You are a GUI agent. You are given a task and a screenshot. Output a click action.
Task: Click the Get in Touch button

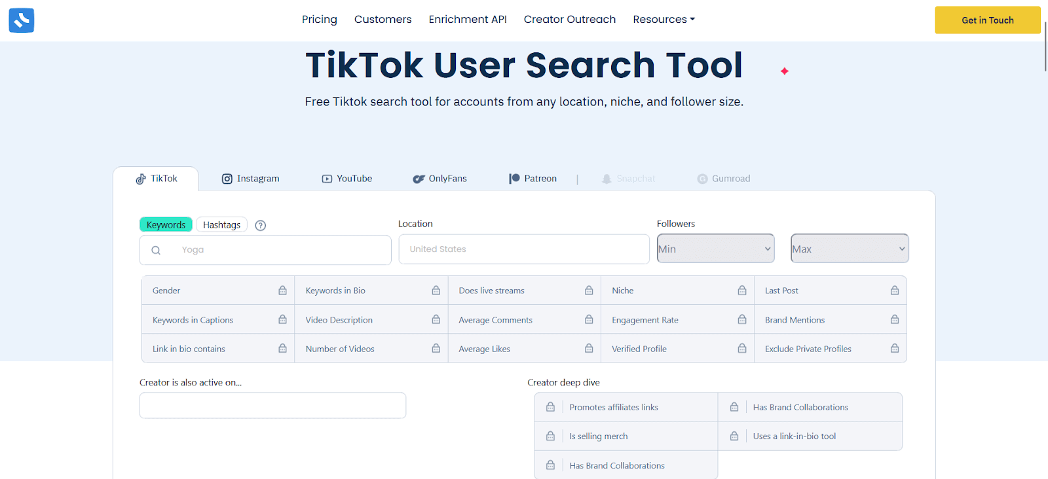(987, 20)
